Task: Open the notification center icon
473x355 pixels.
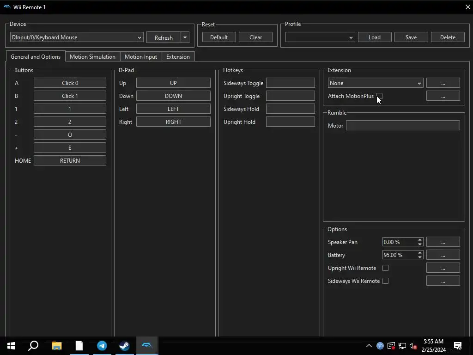Action: [458, 346]
